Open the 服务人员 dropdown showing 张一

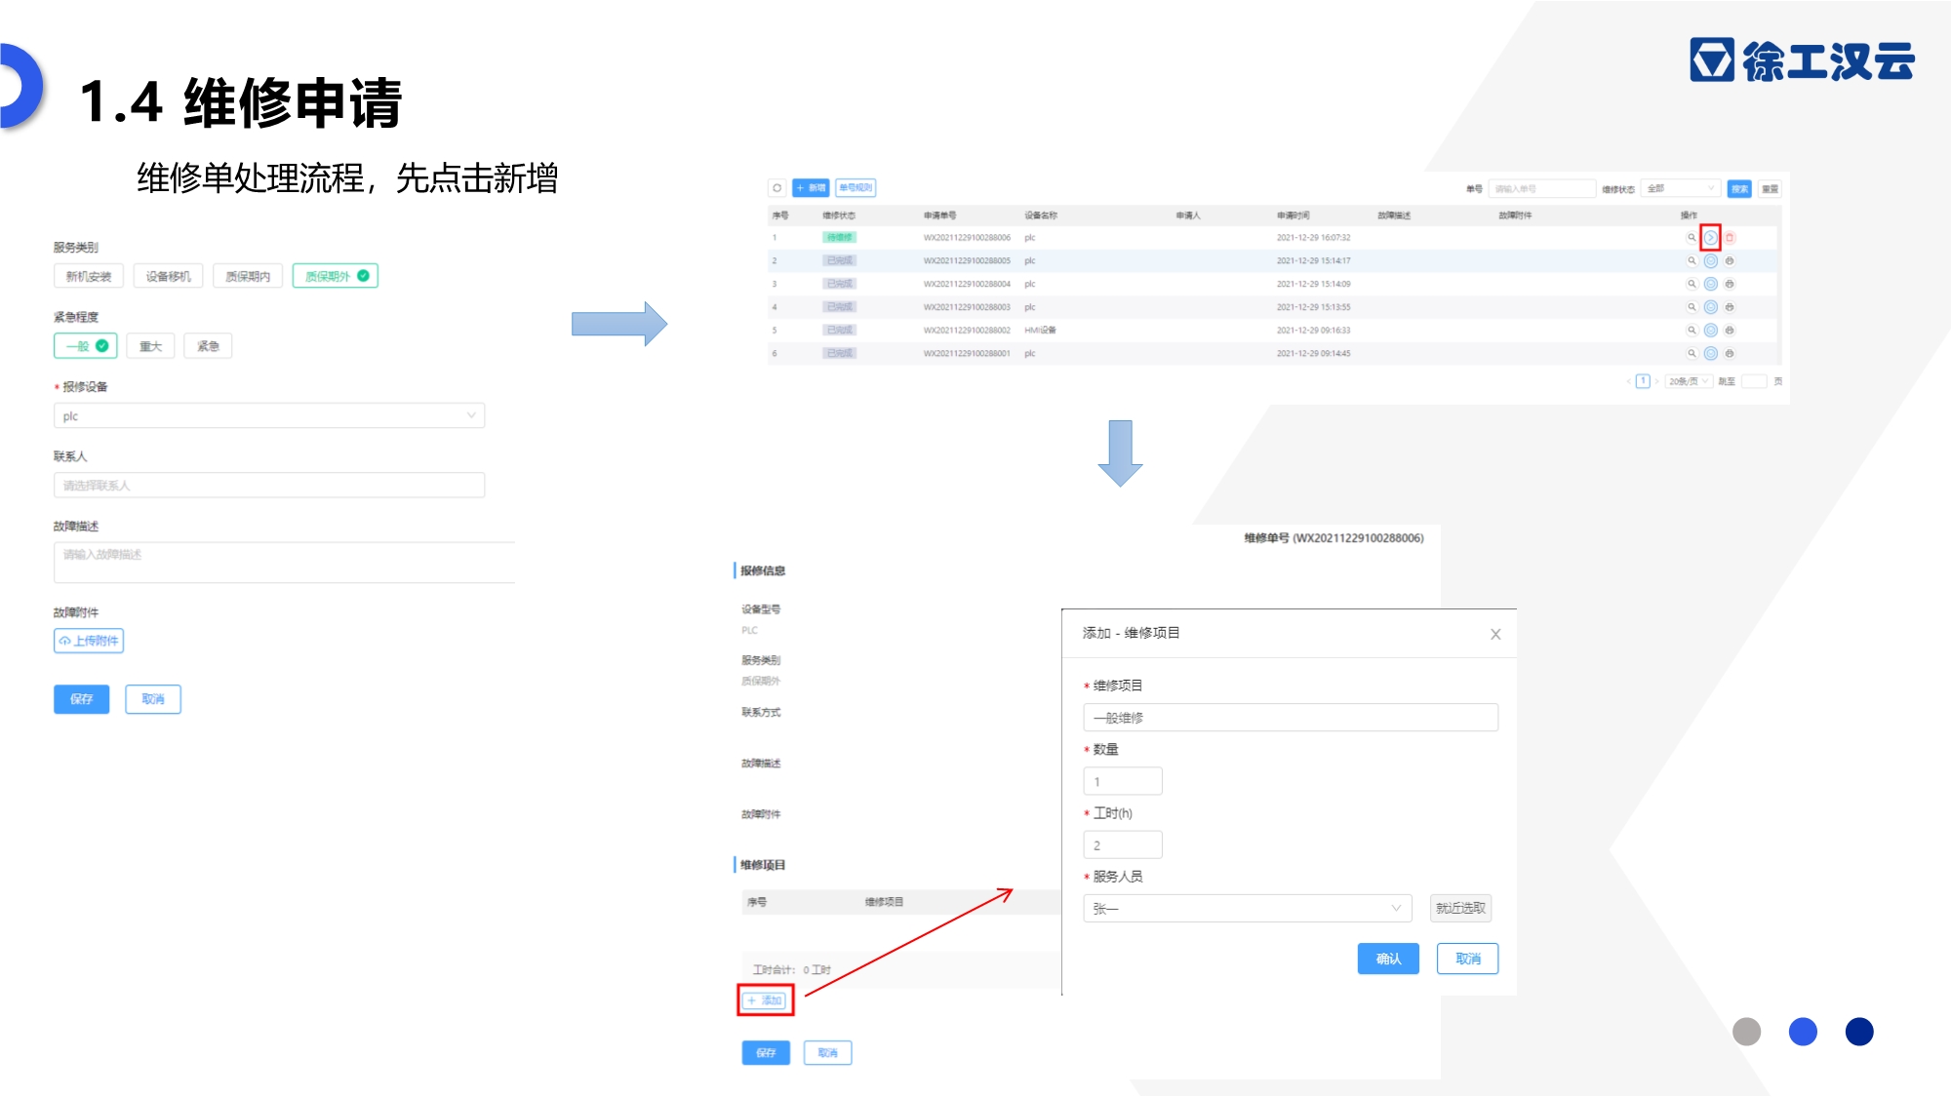(x=1248, y=909)
